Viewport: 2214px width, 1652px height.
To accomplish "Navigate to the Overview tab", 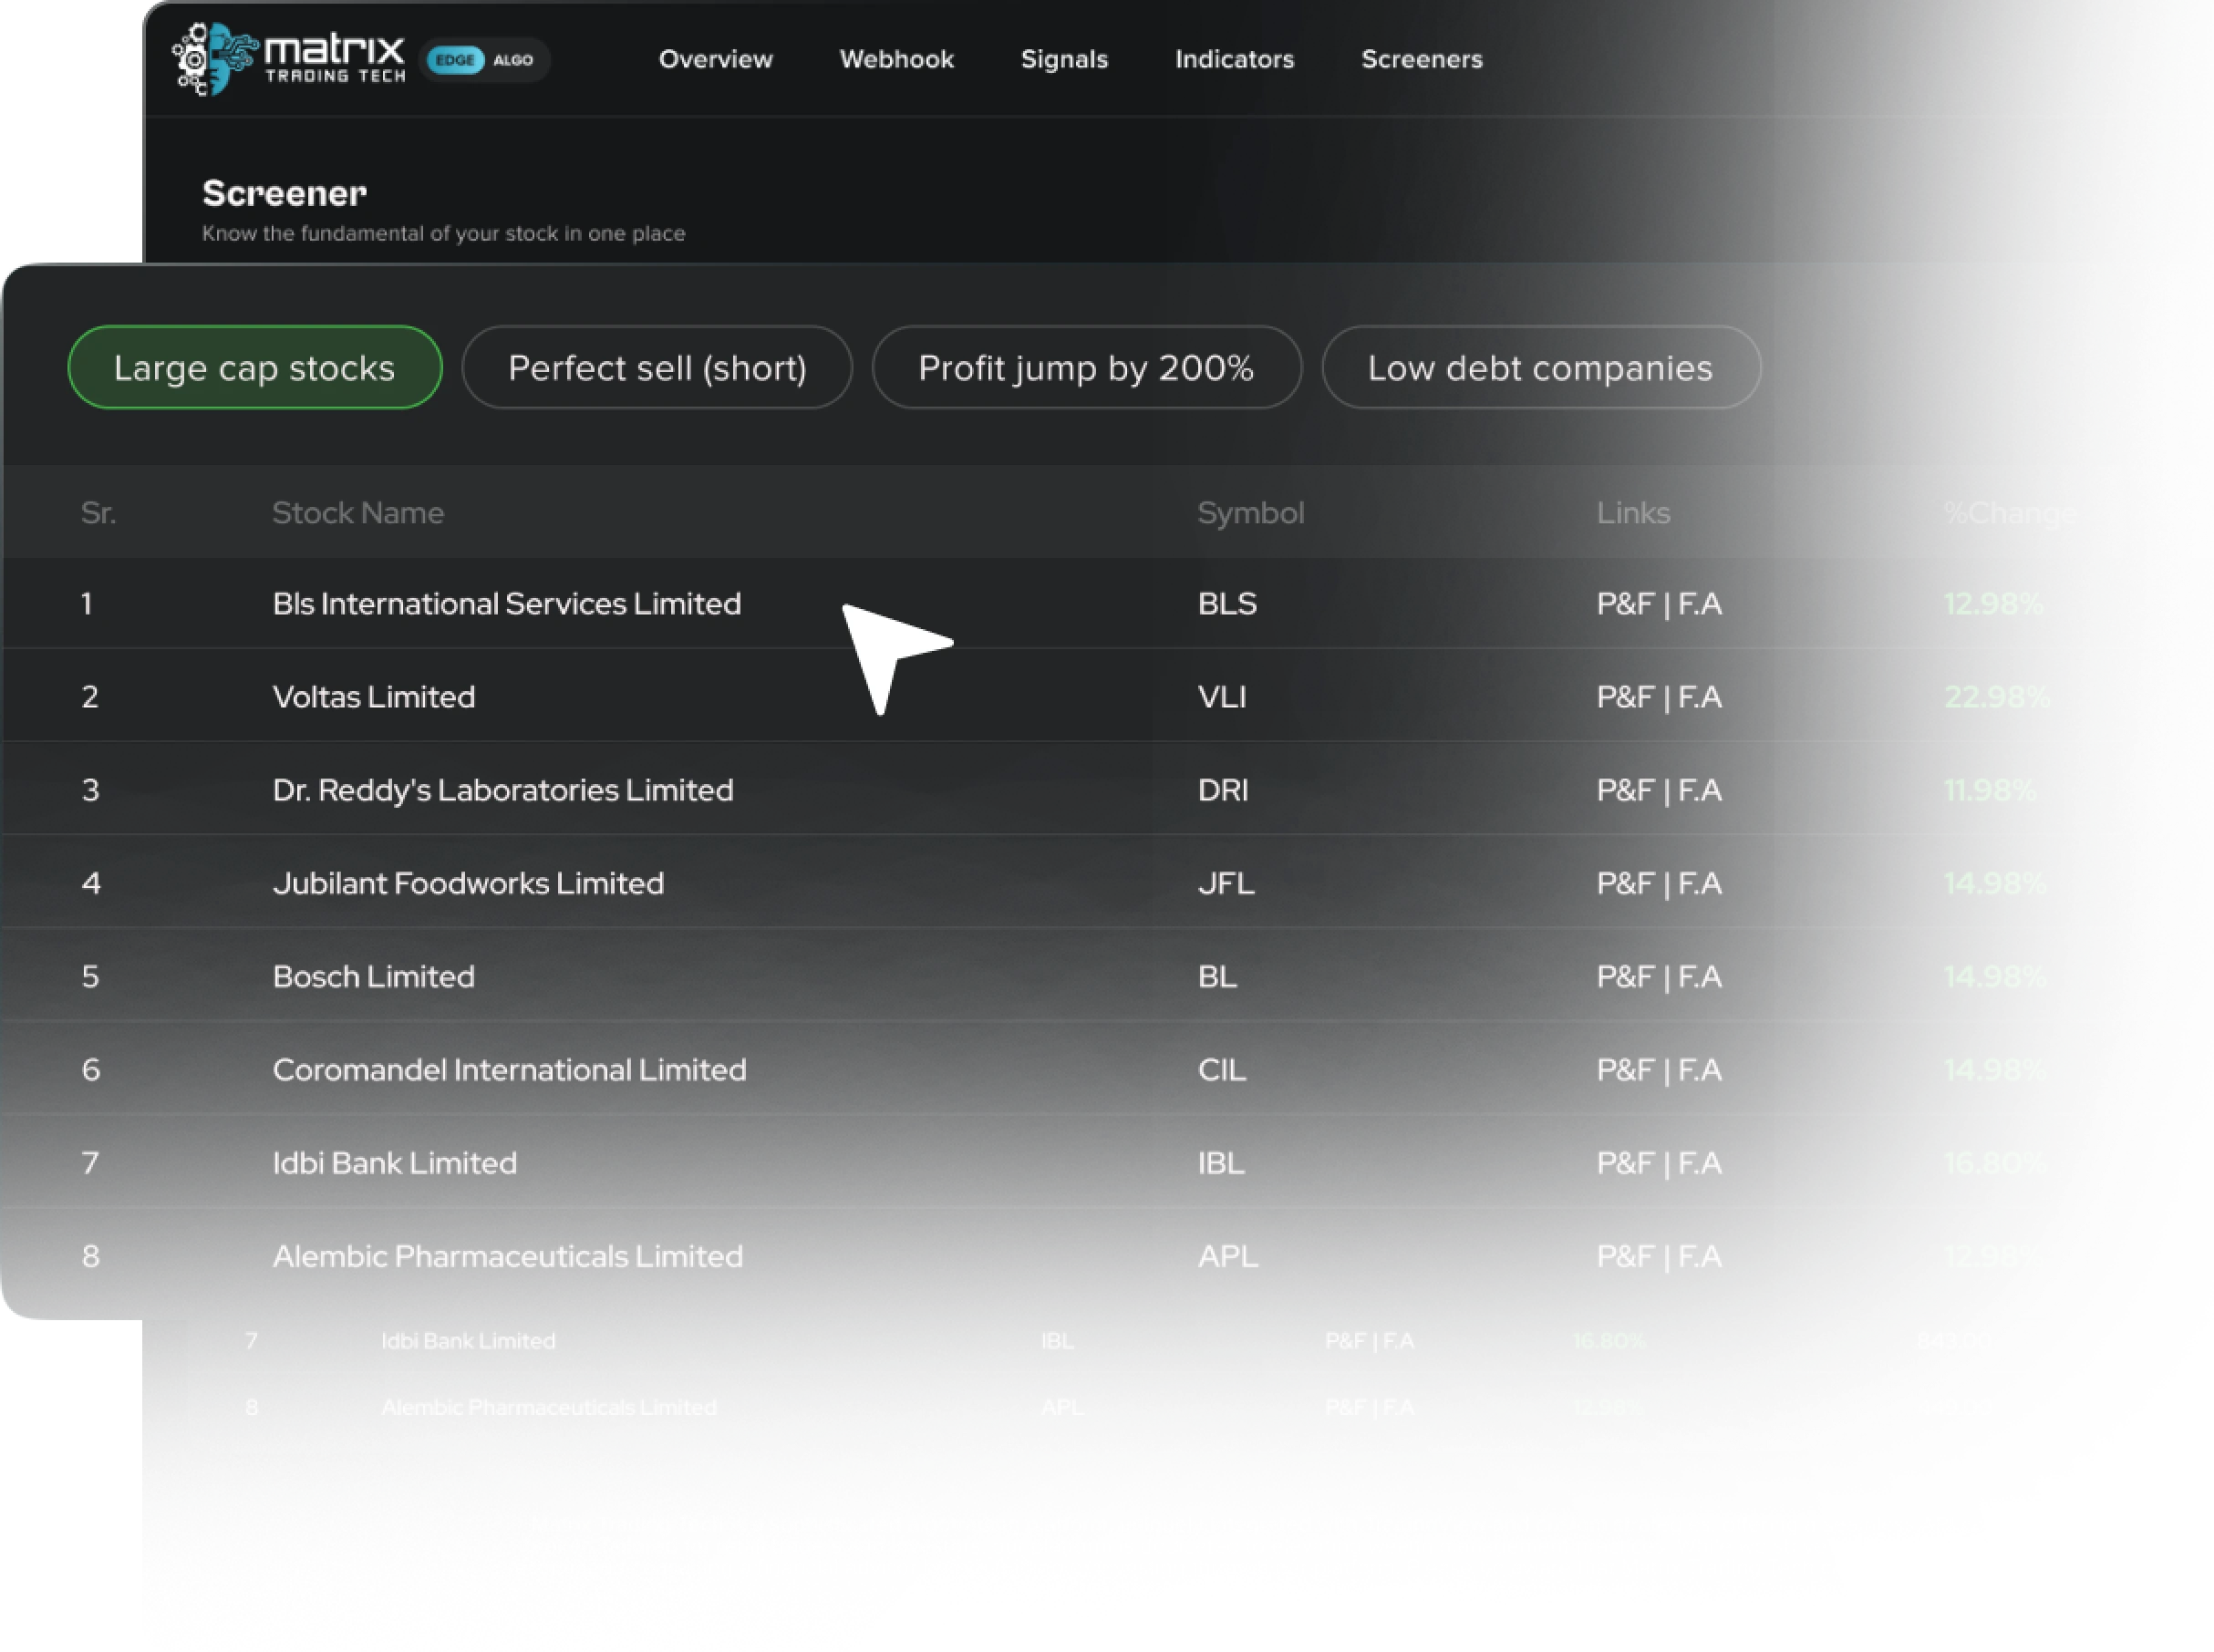I will (x=715, y=59).
